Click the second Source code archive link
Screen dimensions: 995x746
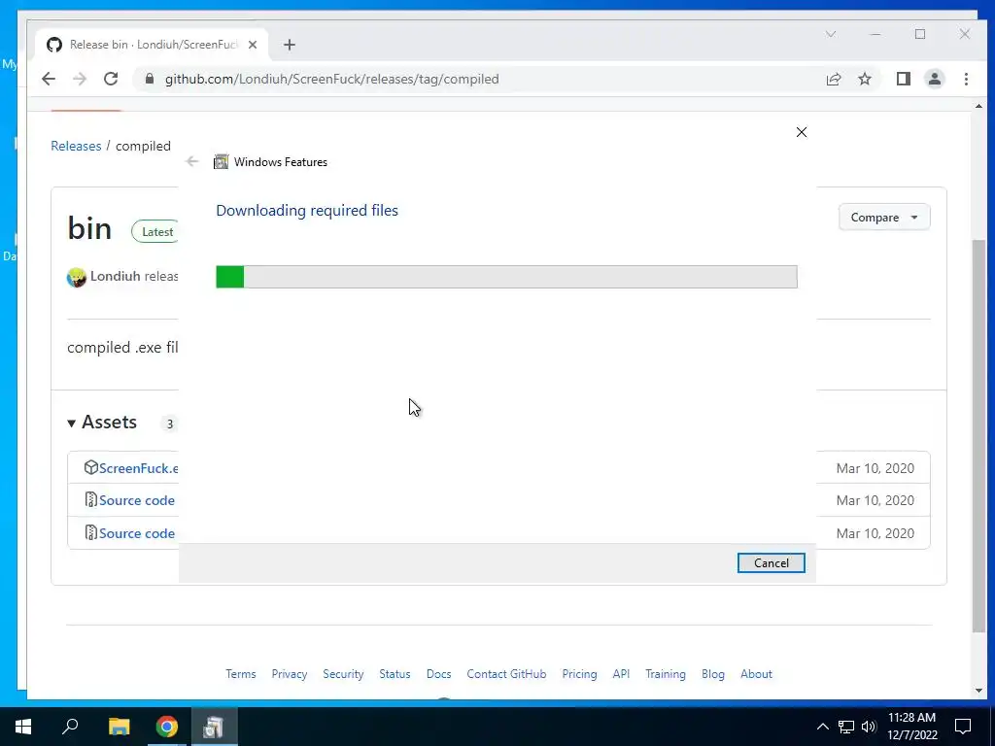(137, 533)
